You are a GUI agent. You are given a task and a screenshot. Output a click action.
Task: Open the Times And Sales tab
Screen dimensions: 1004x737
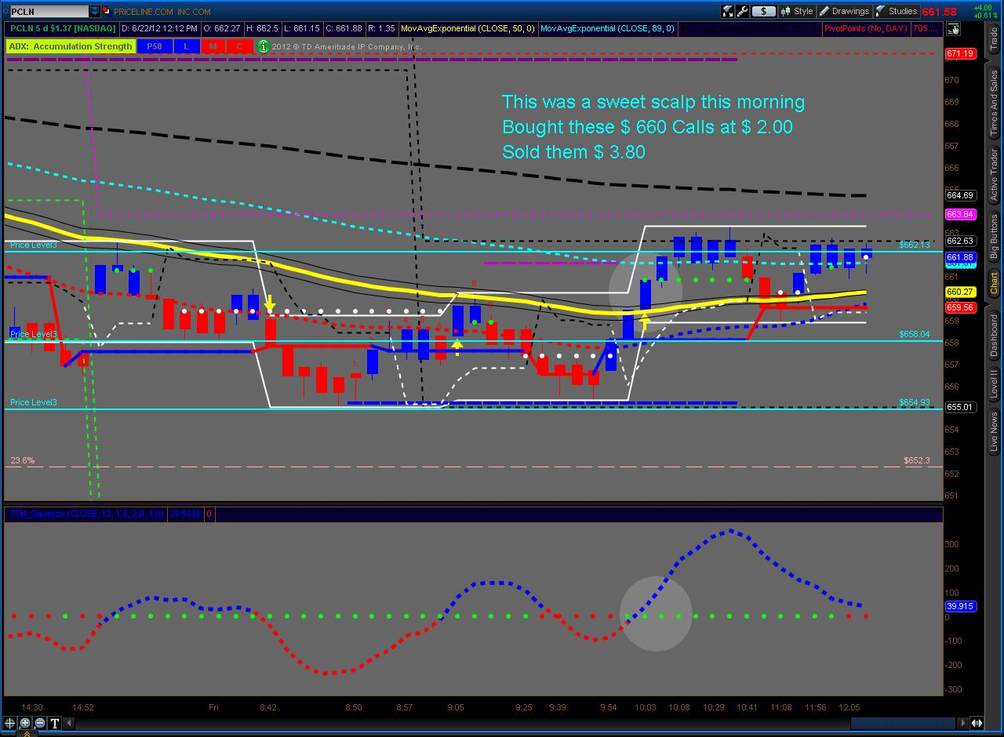click(x=994, y=103)
